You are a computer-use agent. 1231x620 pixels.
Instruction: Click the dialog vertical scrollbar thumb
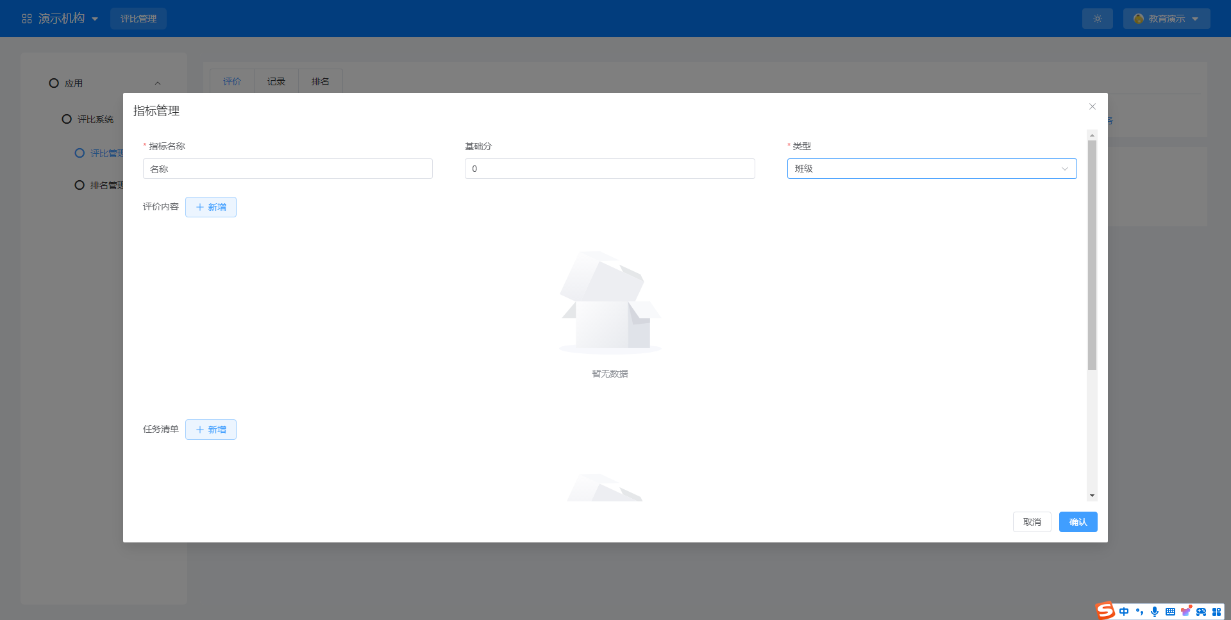click(x=1093, y=255)
